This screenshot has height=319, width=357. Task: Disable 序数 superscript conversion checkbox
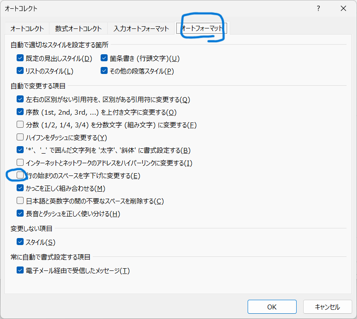click(x=20, y=112)
